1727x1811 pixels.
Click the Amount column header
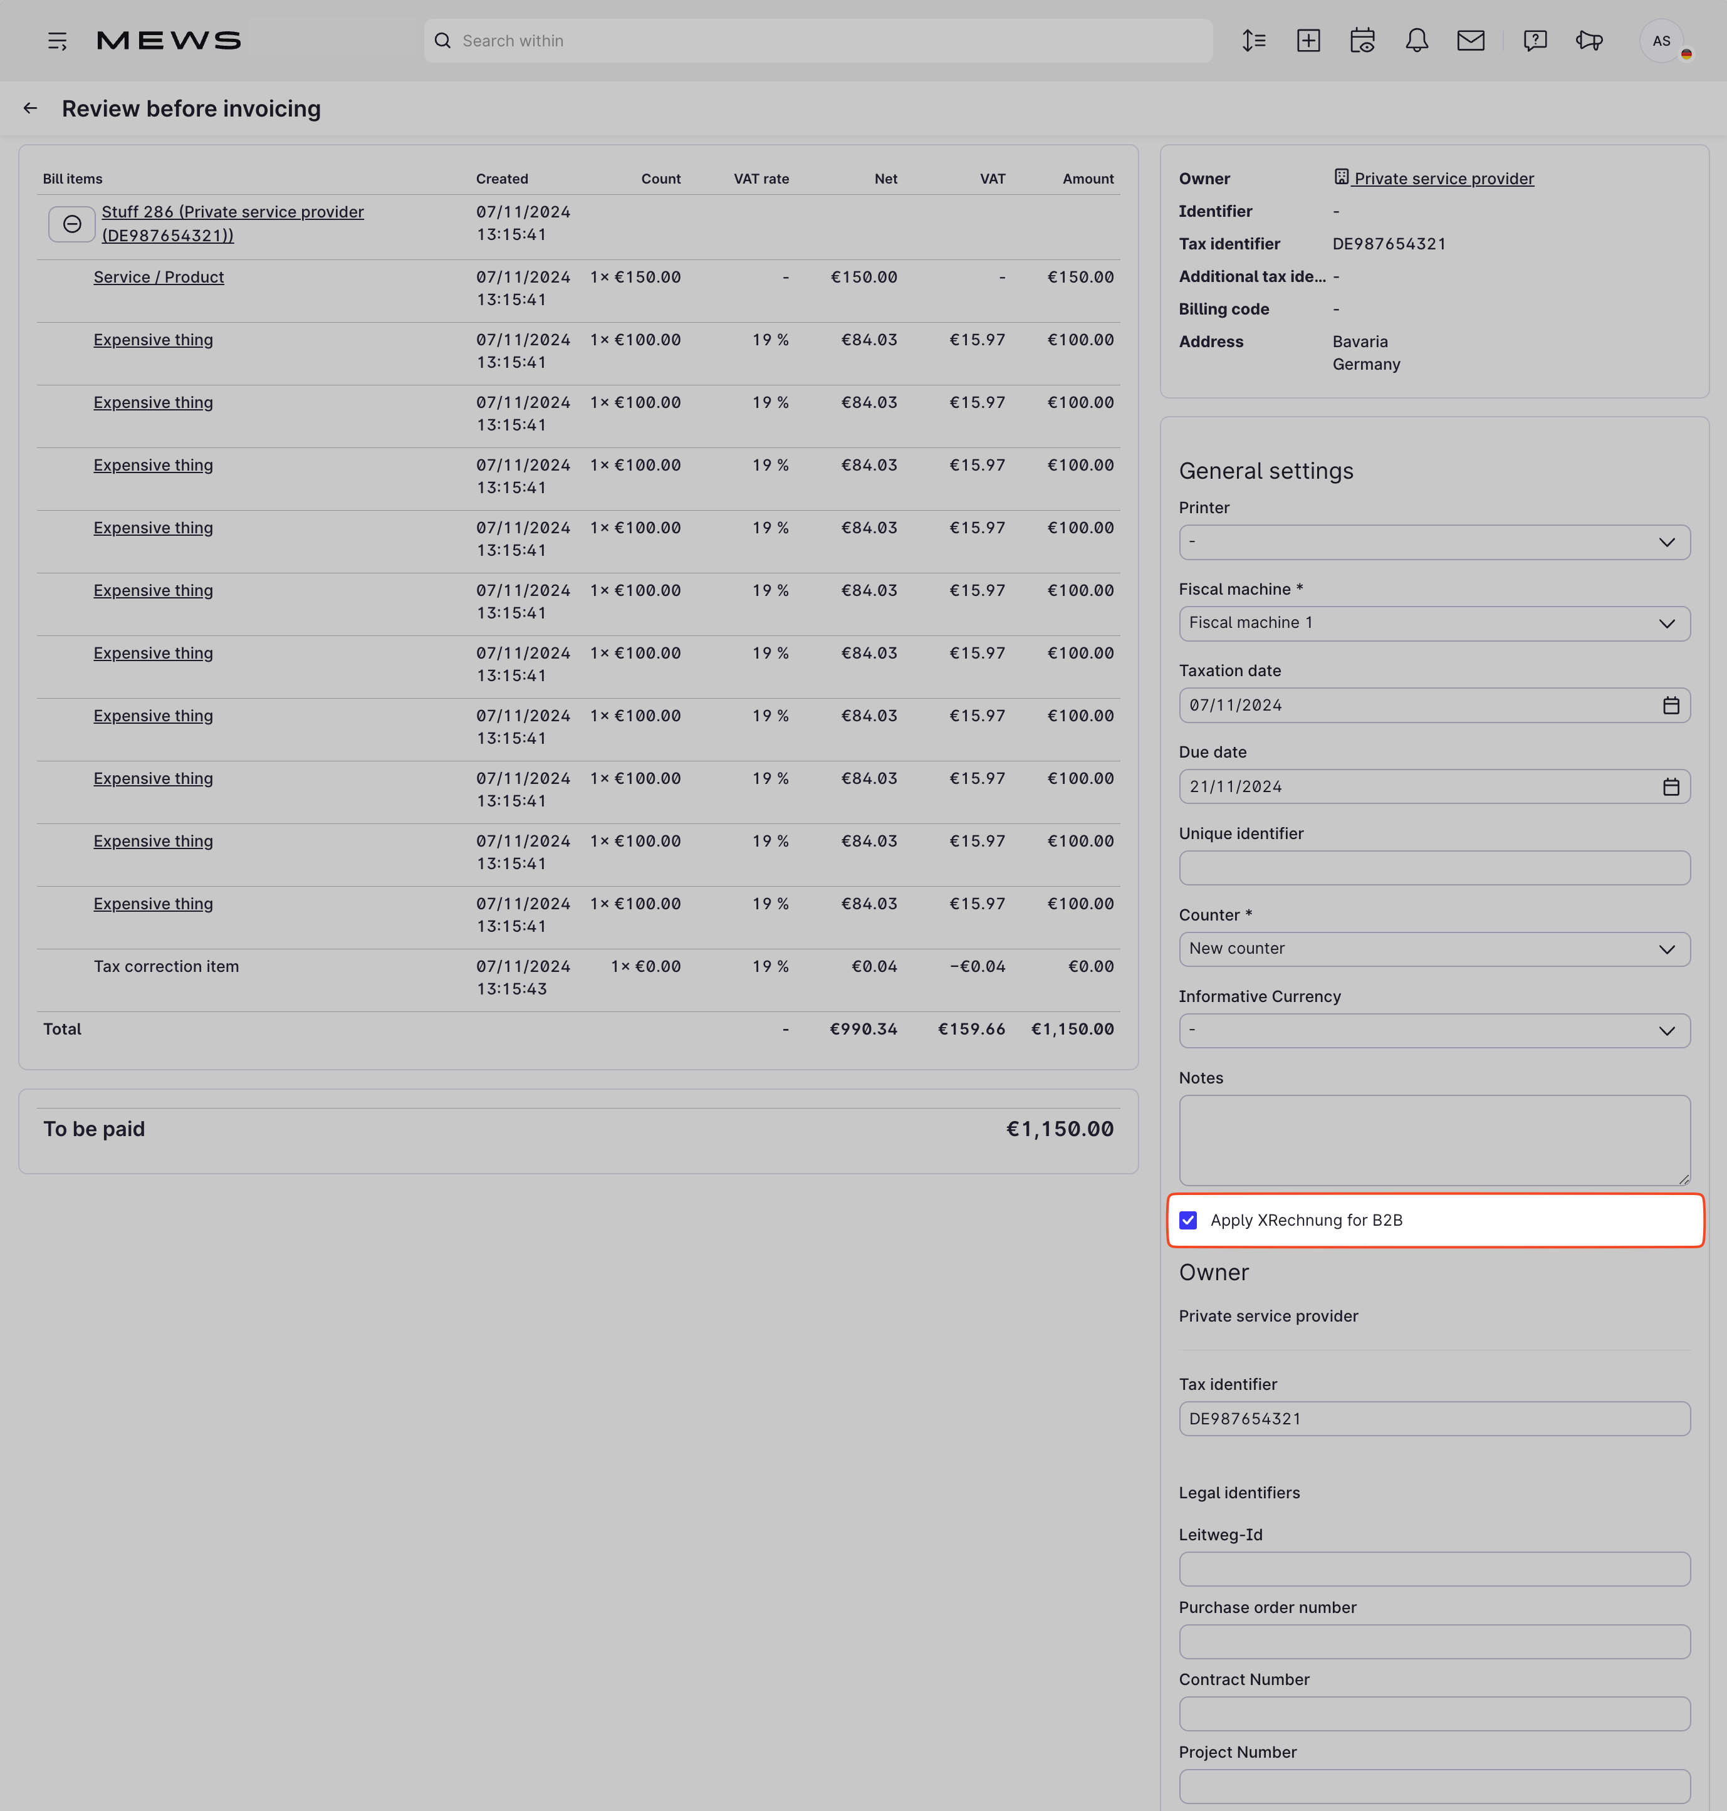1087,179
